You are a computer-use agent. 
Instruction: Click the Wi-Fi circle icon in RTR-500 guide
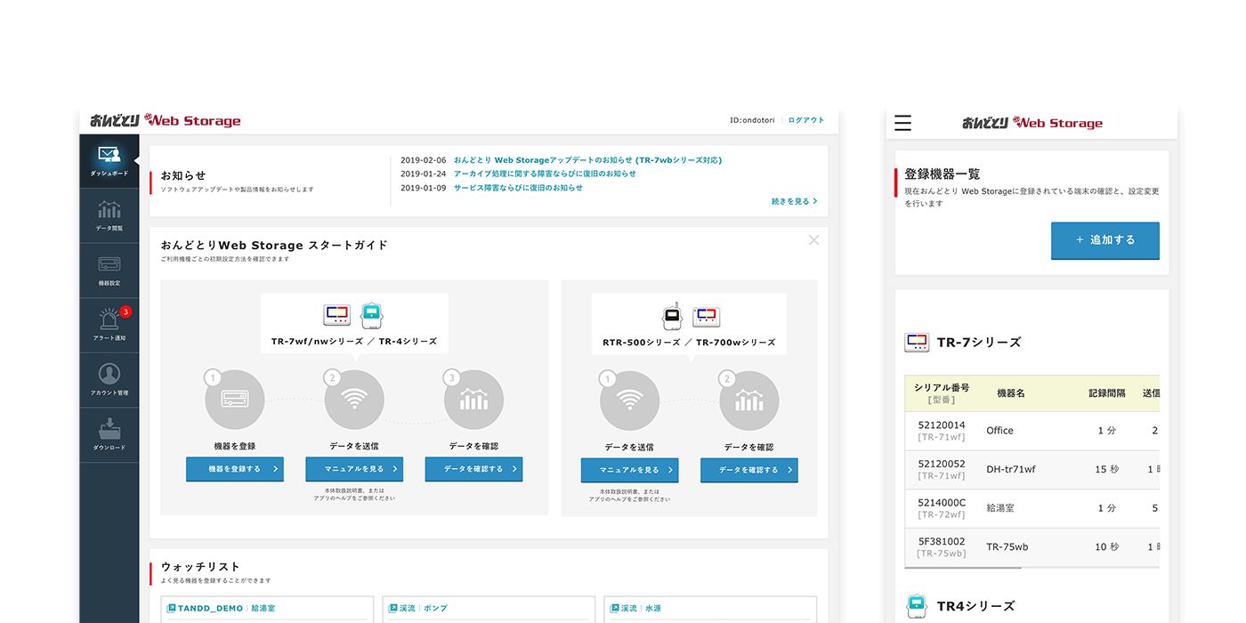pos(629,401)
